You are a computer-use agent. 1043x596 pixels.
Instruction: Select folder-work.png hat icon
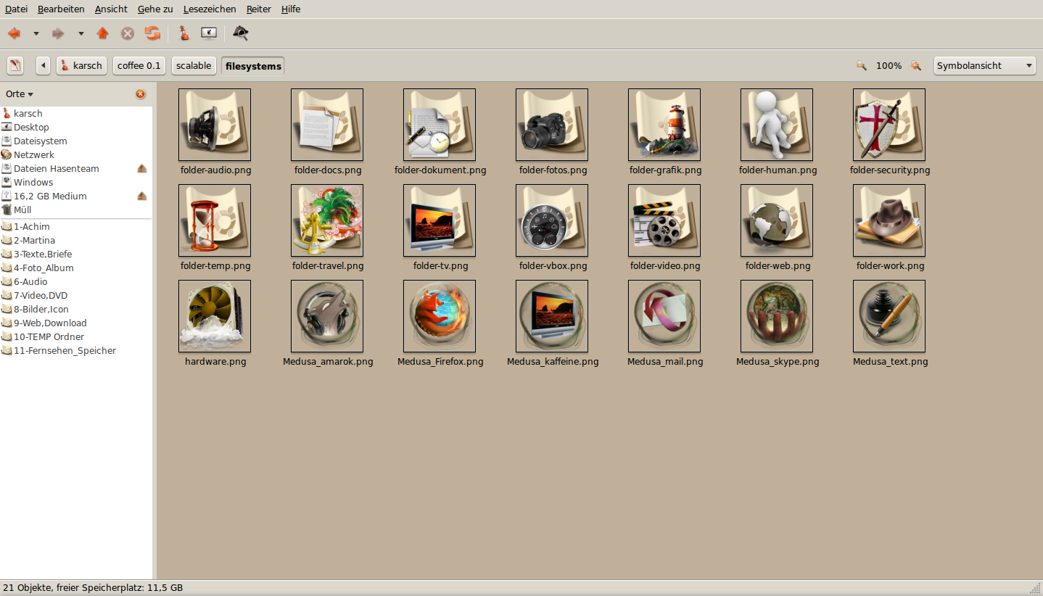[889, 220]
